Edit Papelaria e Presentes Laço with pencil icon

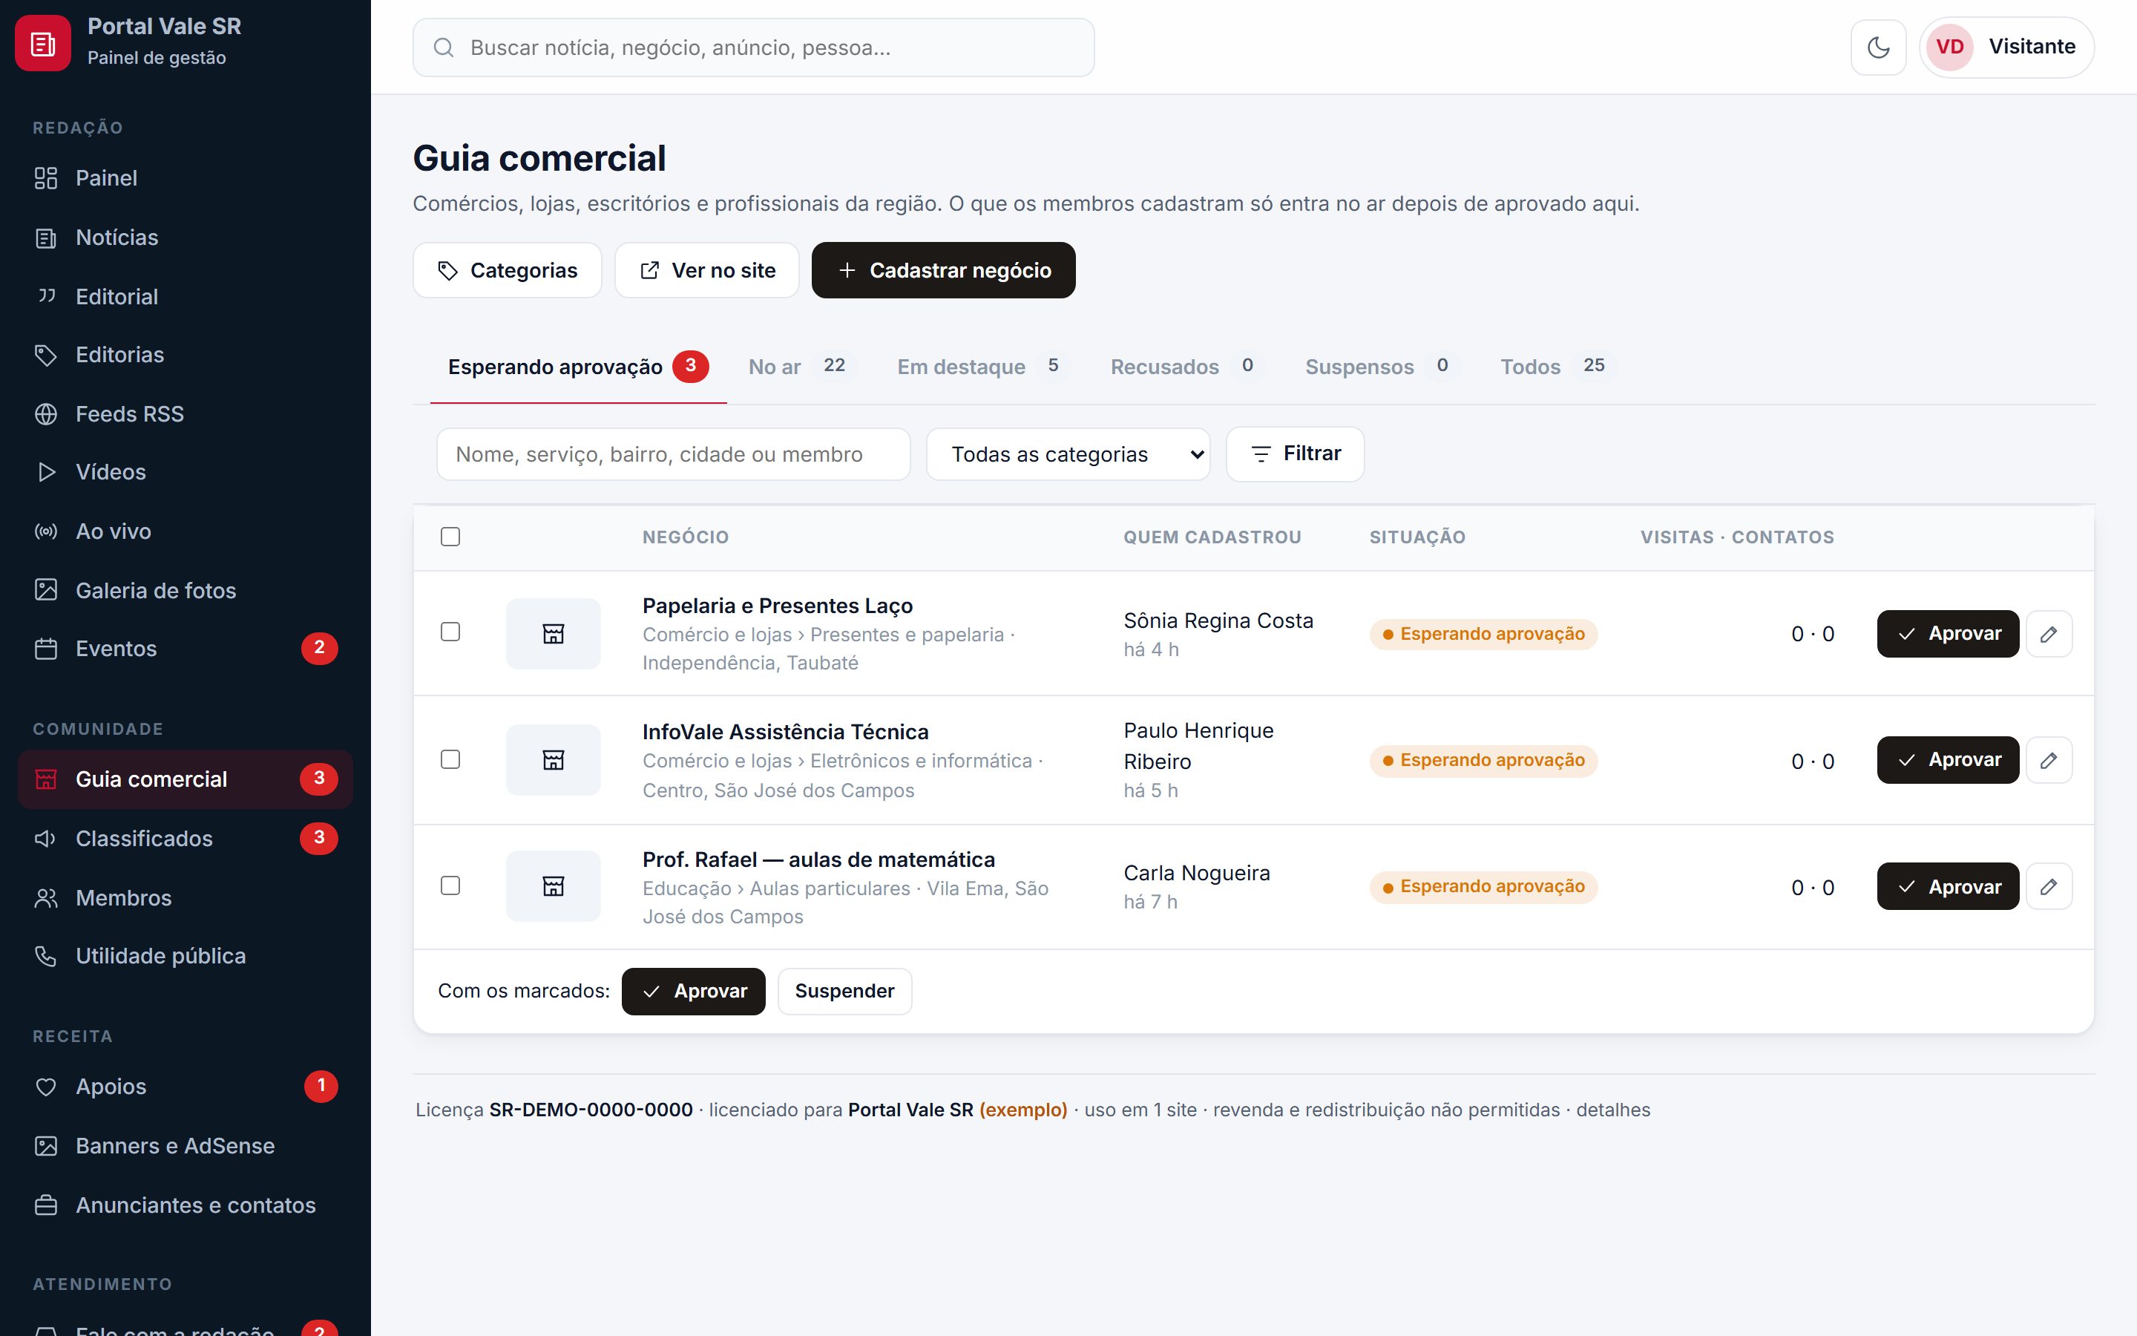click(2049, 634)
